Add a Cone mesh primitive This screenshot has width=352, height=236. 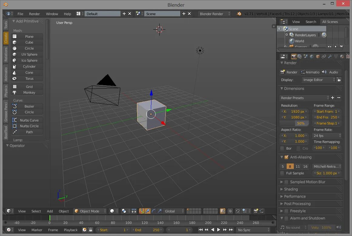[x=27, y=73]
